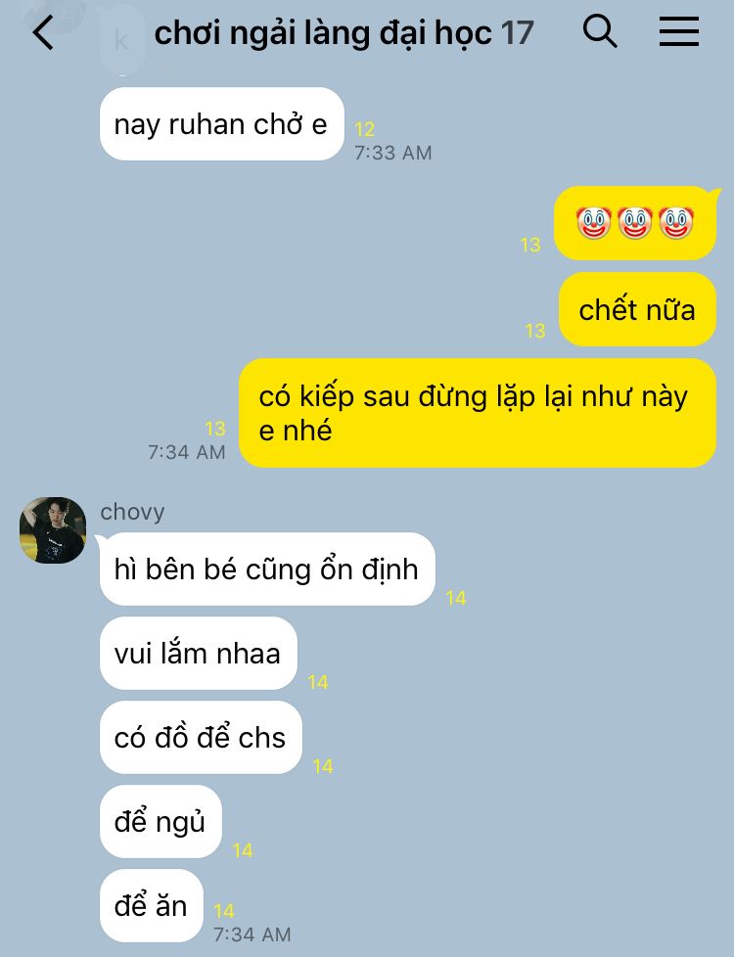Open the hamburger menu icon

[678, 31]
